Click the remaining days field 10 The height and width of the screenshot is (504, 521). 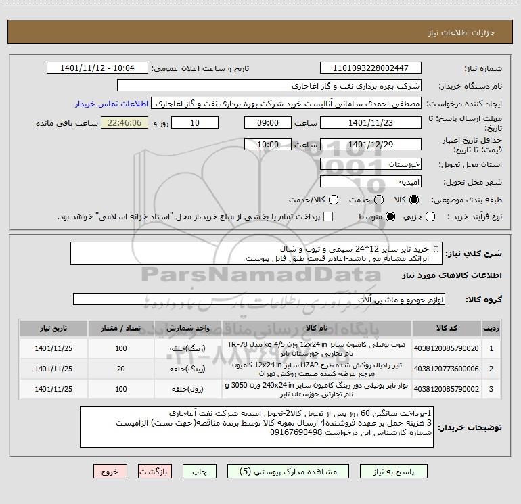point(195,122)
